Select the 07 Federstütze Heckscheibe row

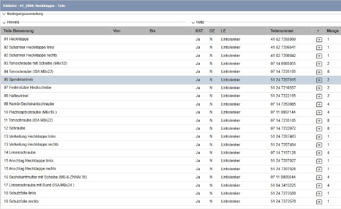coord(170,88)
